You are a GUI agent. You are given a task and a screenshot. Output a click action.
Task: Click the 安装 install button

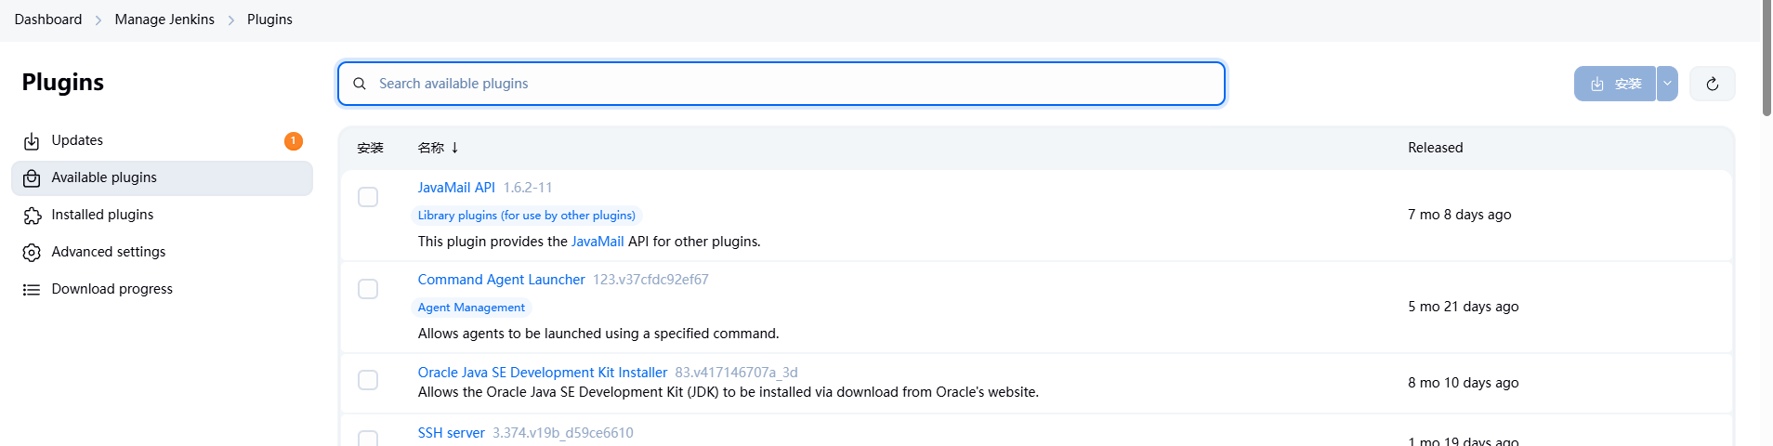coord(1615,84)
